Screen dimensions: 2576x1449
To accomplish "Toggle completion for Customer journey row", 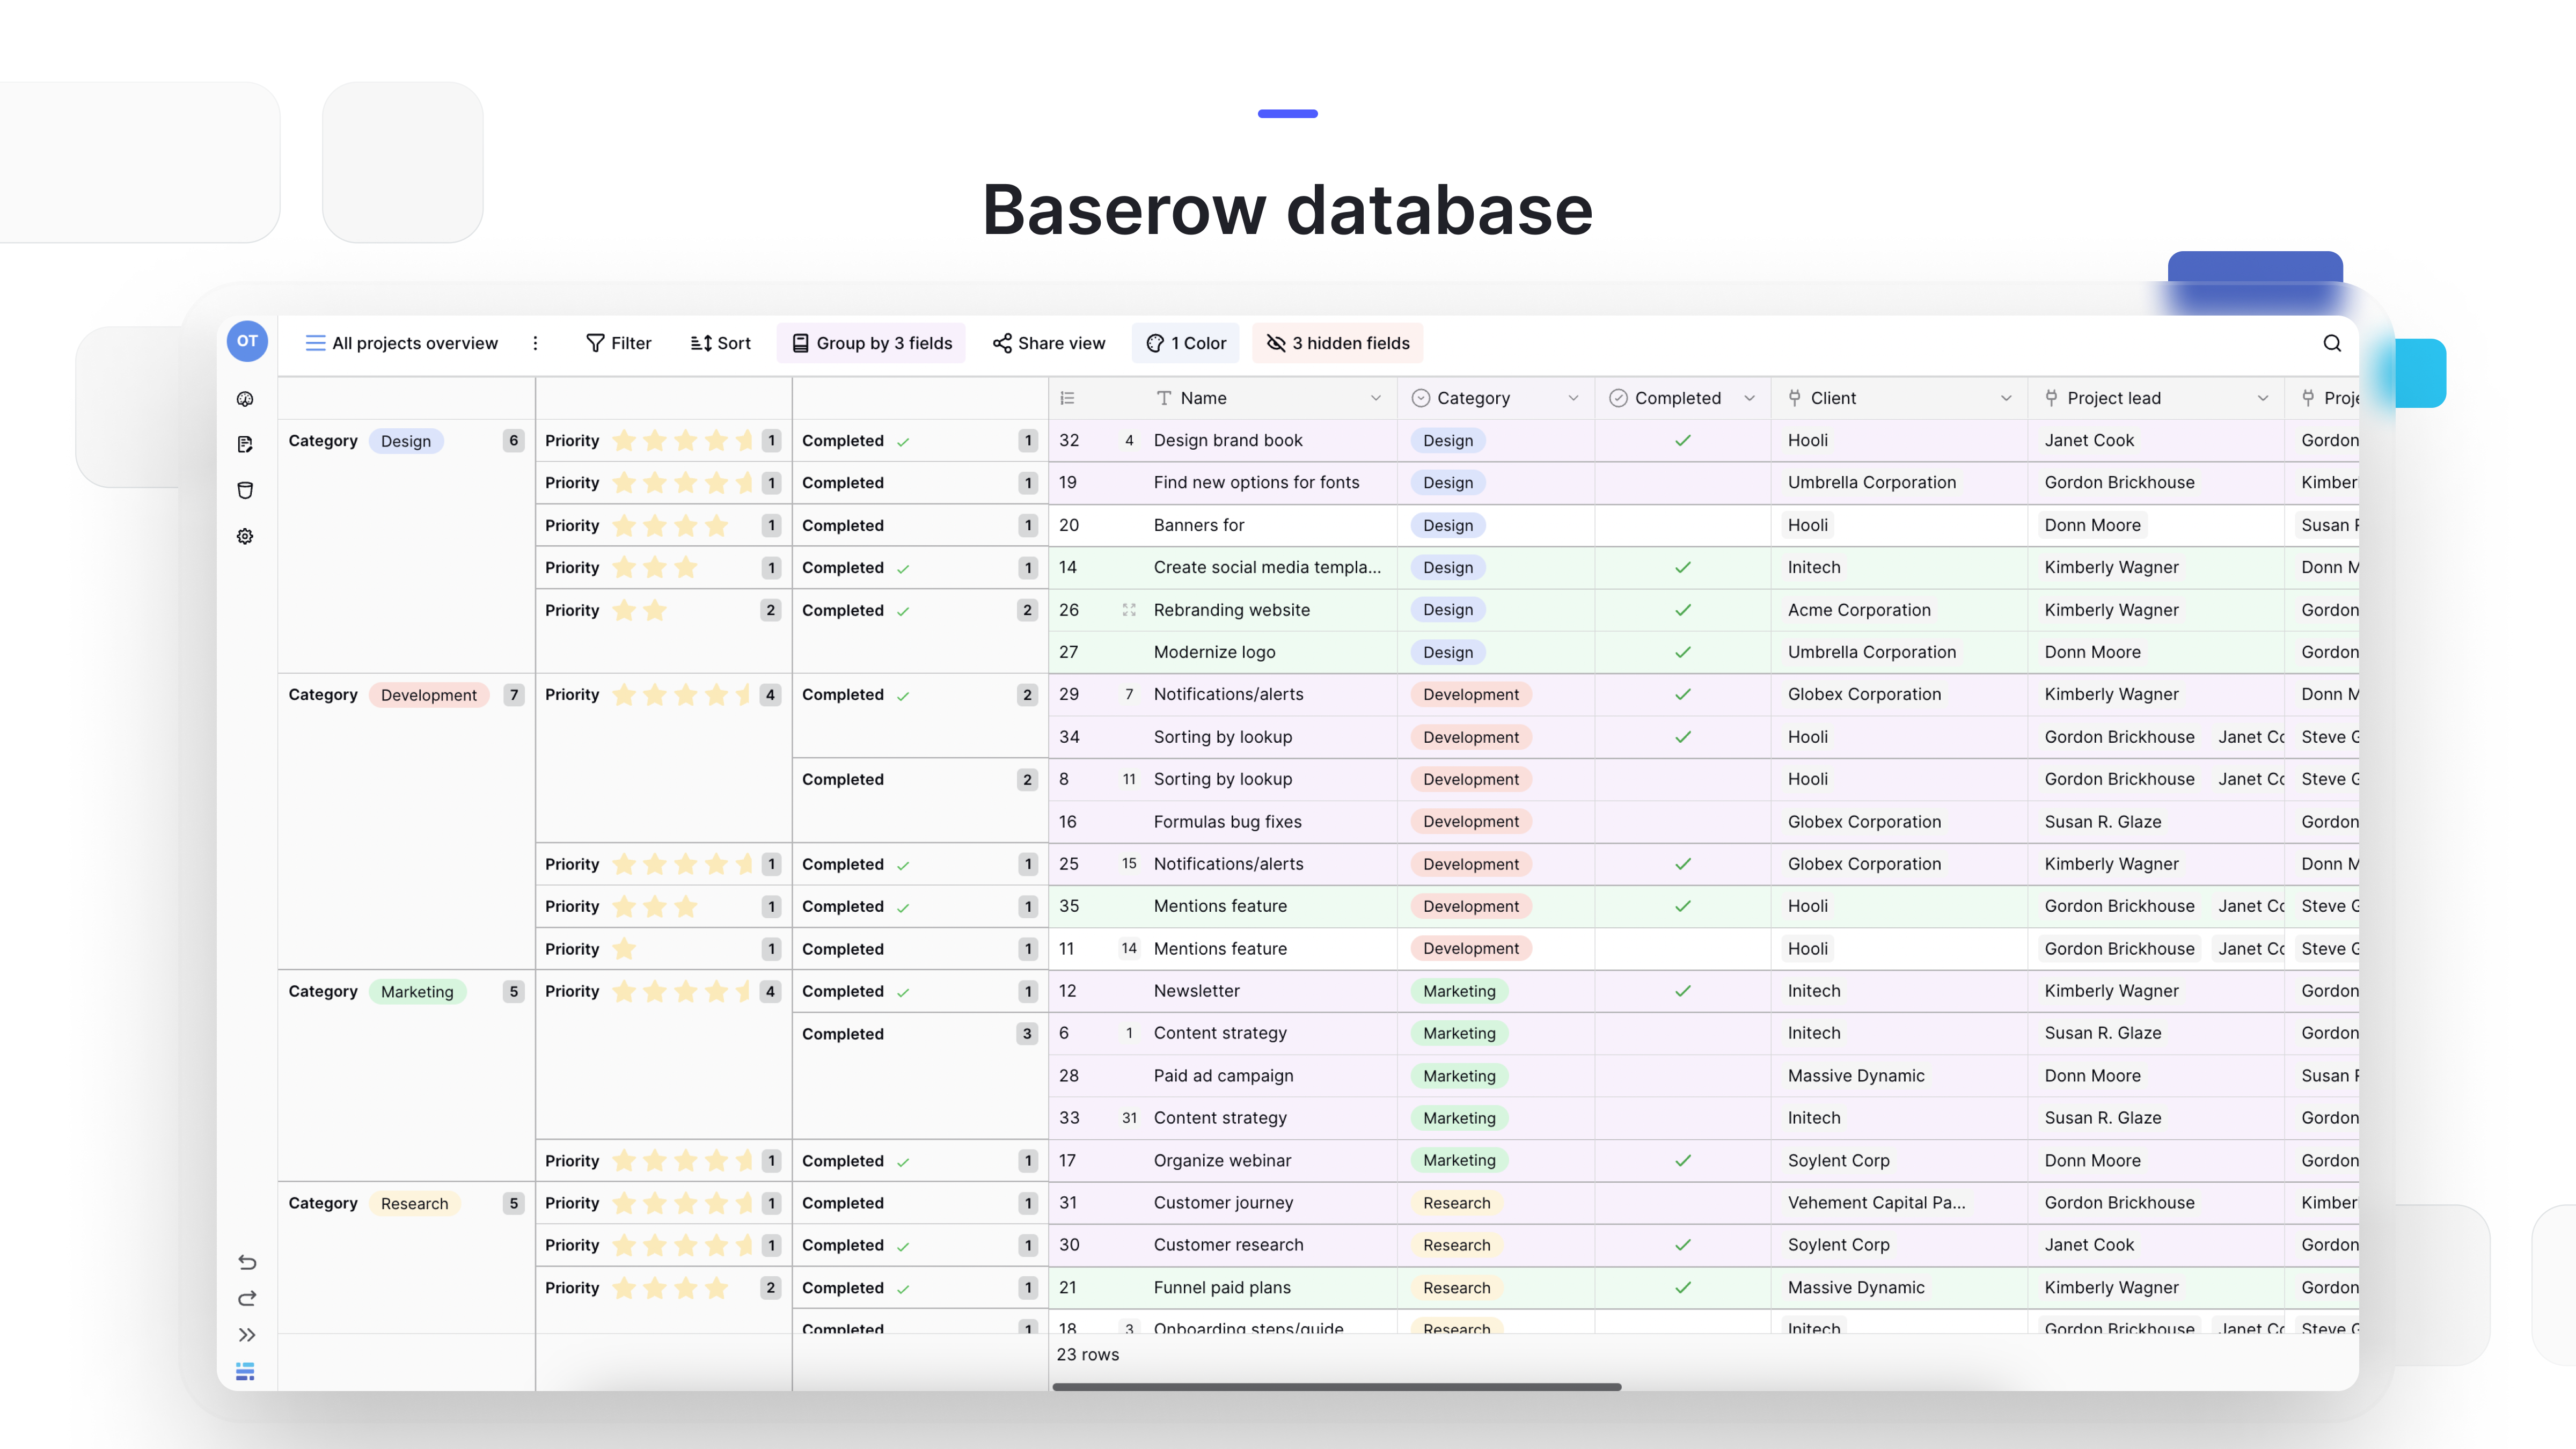I will tap(1682, 1203).
